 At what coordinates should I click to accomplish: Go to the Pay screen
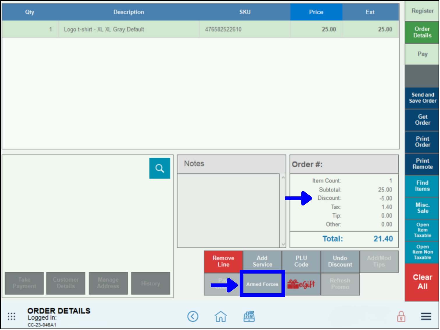(x=422, y=54)
